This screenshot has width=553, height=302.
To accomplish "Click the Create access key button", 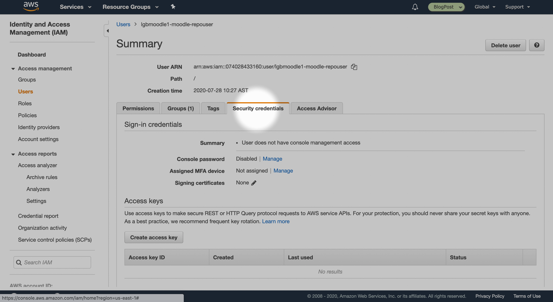I will (x=154, y=237).
